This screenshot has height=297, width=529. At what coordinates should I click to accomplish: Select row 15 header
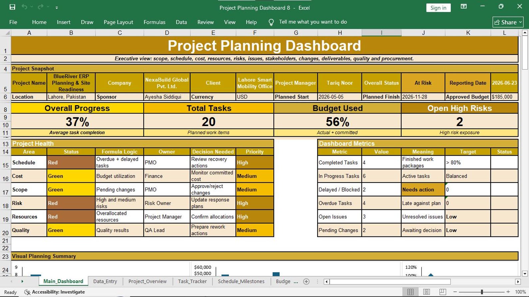pos(5,162)
